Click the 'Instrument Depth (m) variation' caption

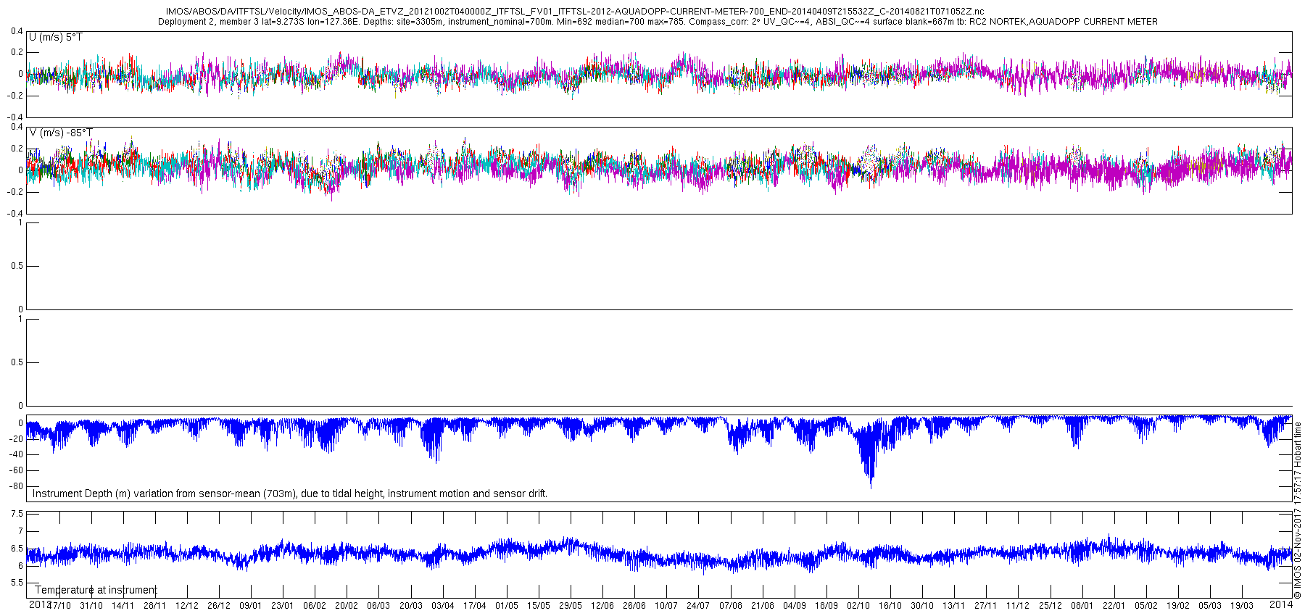click(x=290, y=494)
